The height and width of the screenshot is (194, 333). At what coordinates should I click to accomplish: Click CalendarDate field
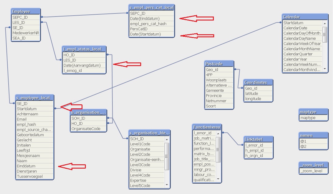click(x=302, y=28)
